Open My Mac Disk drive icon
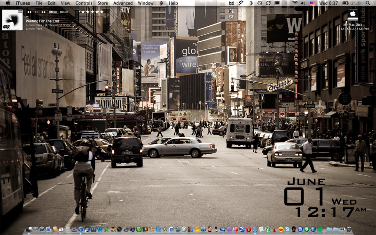The height and width of the screenshot is (235, 376). [353, 15]
